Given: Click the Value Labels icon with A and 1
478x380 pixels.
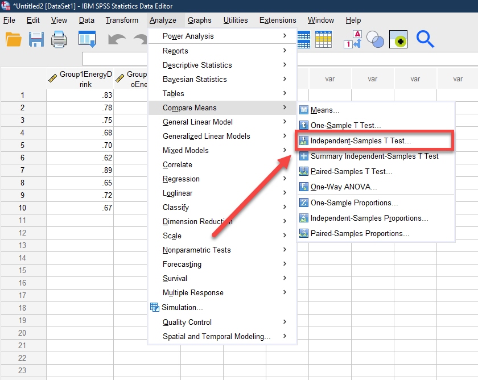Looking at the screenshot, I should tap(352, 39).
